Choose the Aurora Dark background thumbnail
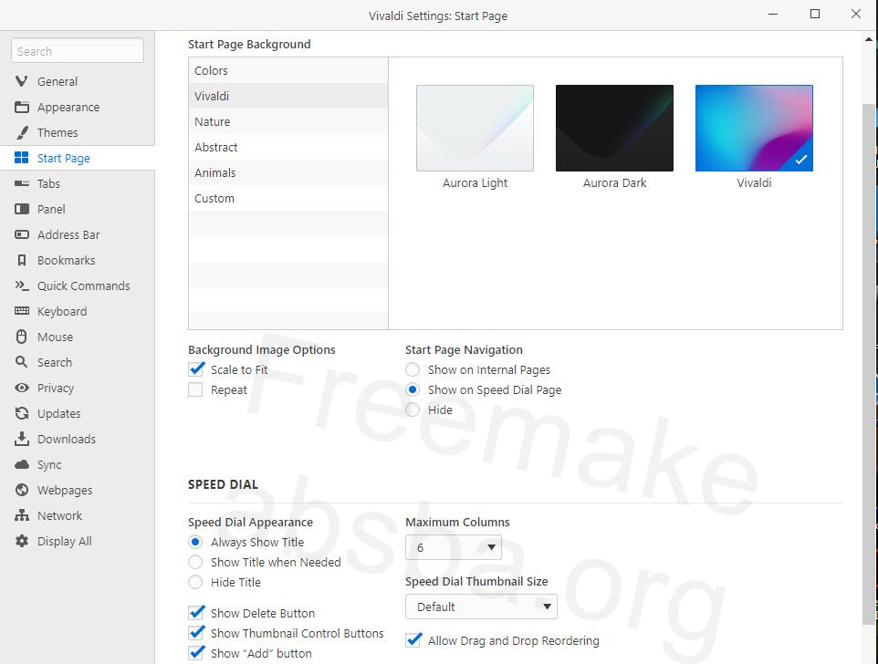878x664 pixels. click(x=614, y=128)
